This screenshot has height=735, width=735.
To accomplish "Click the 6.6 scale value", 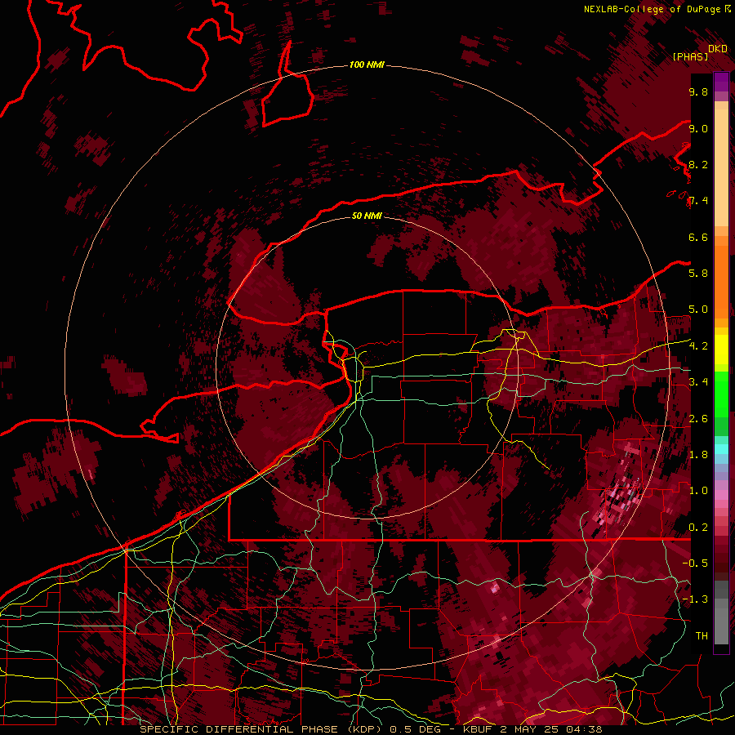I will pyautogui.click(x=698, y=237).
